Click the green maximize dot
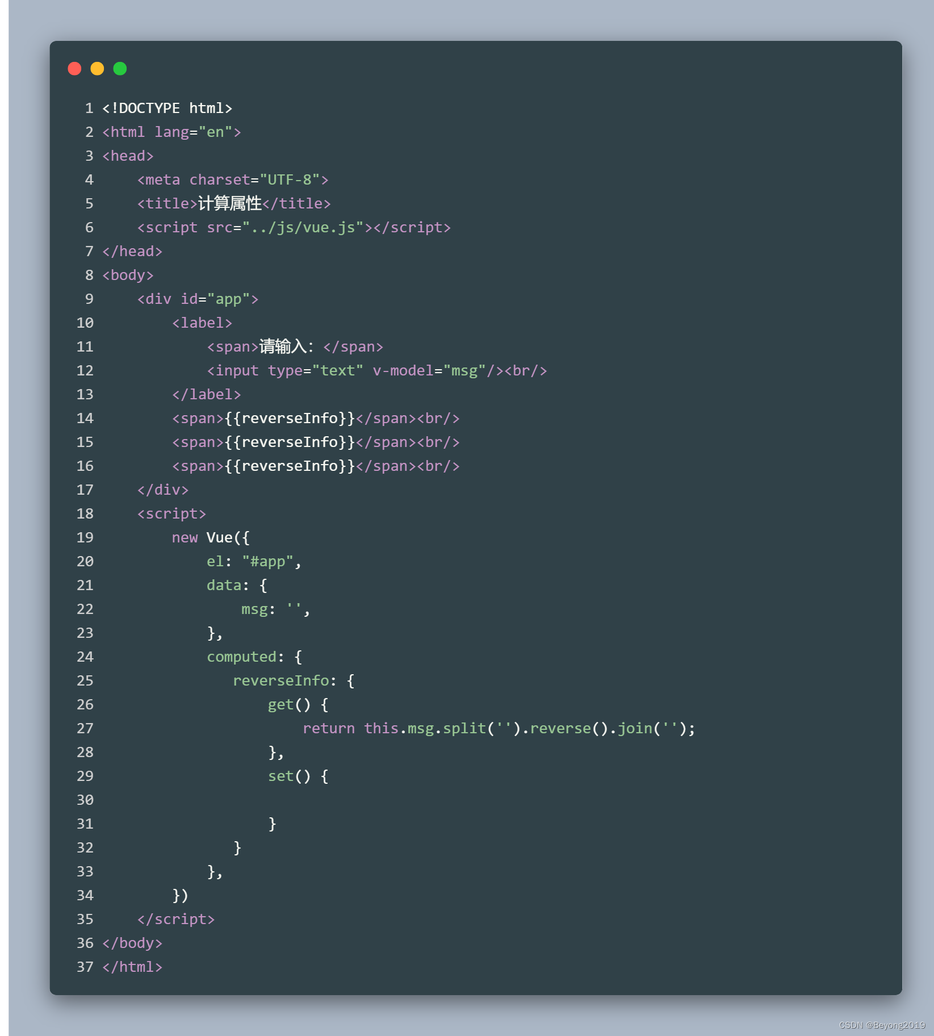The width and height of the screenshot is (934, 1036). click(x=120, y=69)
